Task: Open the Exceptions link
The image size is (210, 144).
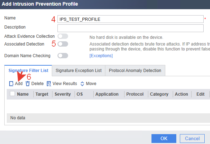Action: coord(101,55)
